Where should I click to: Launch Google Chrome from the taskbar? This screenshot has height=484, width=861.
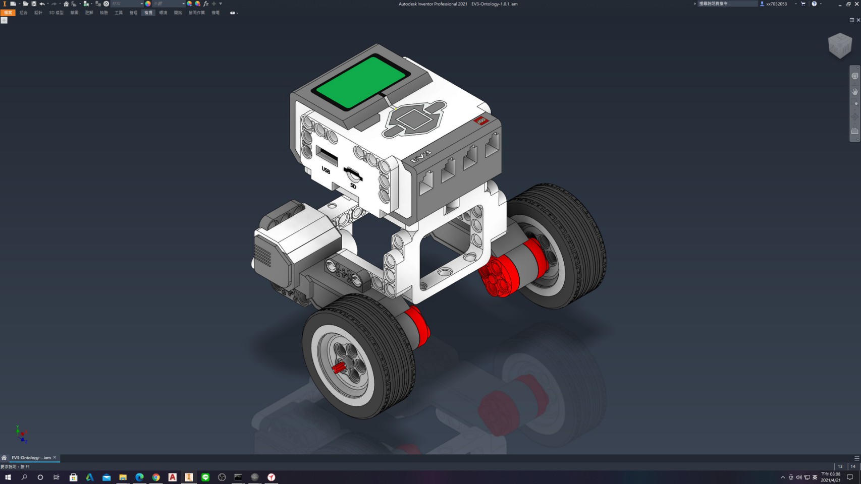(156, 477)
